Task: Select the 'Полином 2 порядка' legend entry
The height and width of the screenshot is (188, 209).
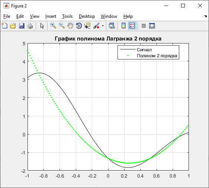Action: tap(157, 56)
